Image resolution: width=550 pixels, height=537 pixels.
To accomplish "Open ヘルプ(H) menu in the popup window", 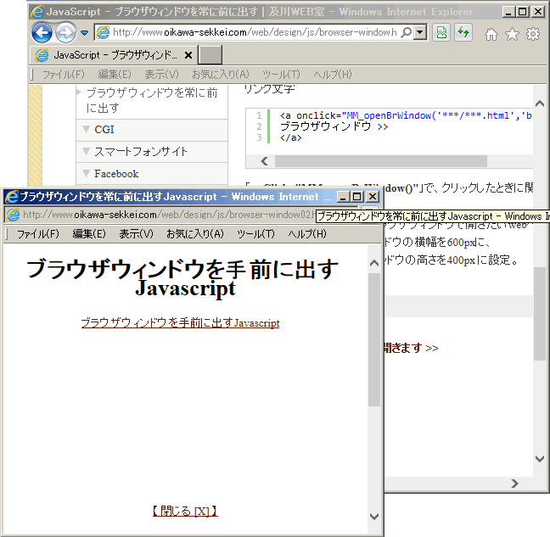I will pos(307,234).
